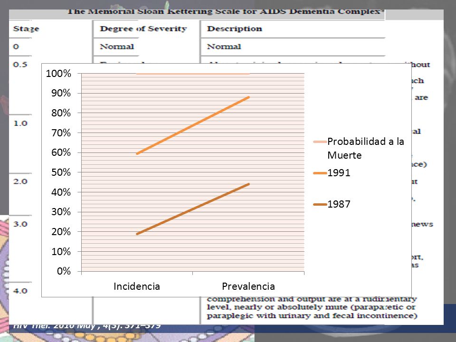The image size is (456, 342).
Task: Click the brown legend line swatch for 1987
Action: click(320, 204)
